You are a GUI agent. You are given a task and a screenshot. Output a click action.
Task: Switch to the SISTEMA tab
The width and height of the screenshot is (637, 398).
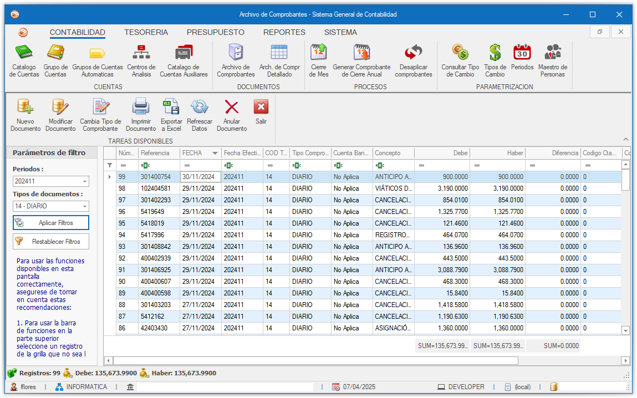point(340,33)
